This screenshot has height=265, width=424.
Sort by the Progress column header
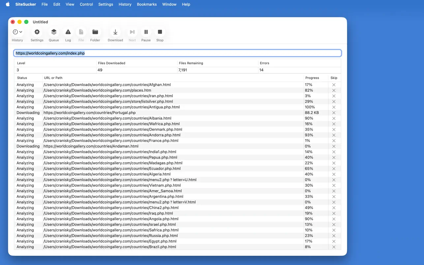pyautogui.click(x=312, y=78)
